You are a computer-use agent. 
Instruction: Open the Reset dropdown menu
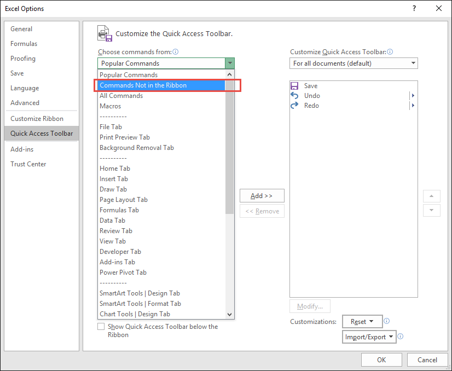(362, 321)
